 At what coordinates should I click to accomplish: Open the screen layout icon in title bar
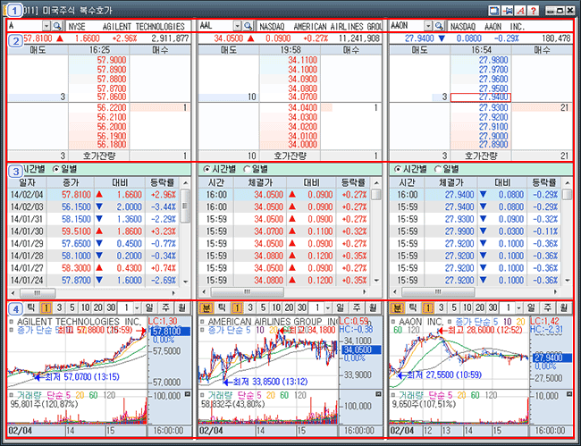coord(494,11)
